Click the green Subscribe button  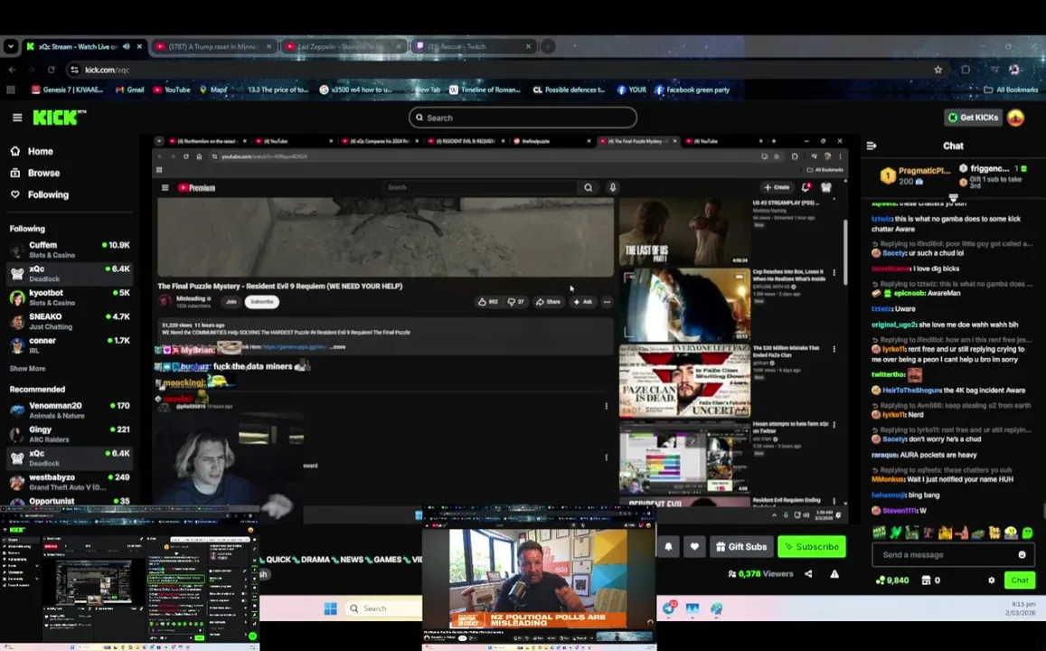pos(812,546)
